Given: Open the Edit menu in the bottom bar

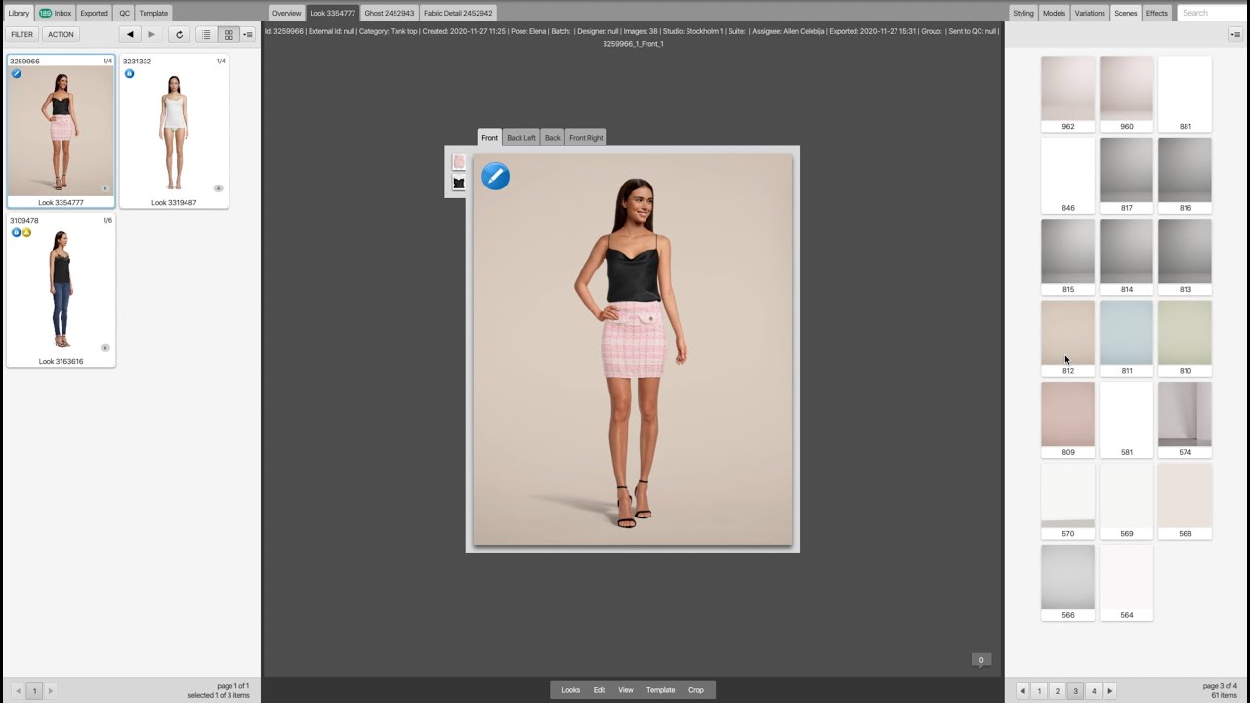Looking at the screenshot, I should (x=600, y=690).
